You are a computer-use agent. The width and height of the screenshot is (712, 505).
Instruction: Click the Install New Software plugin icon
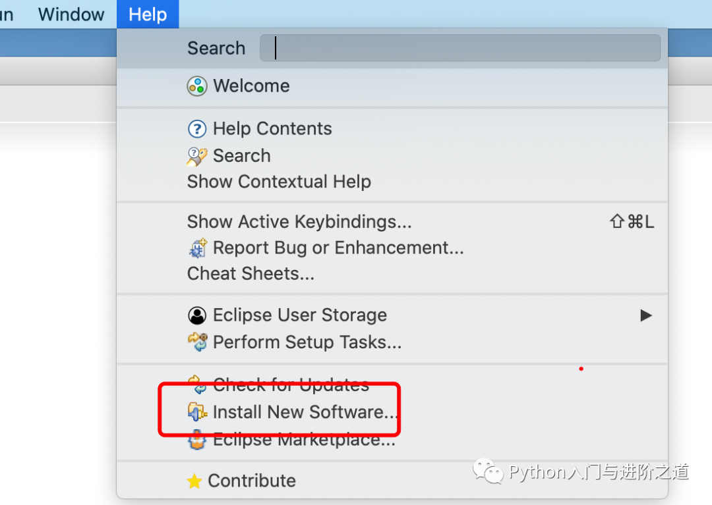tap(196, 411)
